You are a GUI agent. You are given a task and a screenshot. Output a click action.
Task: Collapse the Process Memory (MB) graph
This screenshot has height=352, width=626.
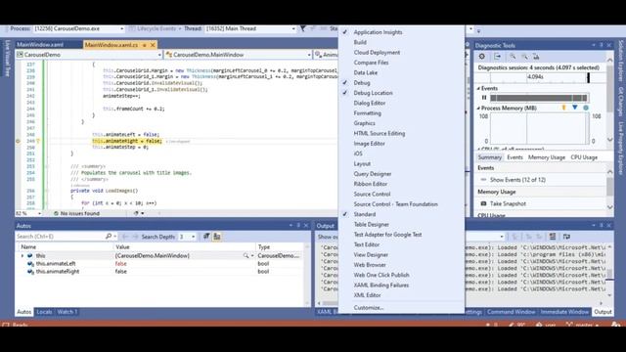pyautogui.click(x=478, y=109)
